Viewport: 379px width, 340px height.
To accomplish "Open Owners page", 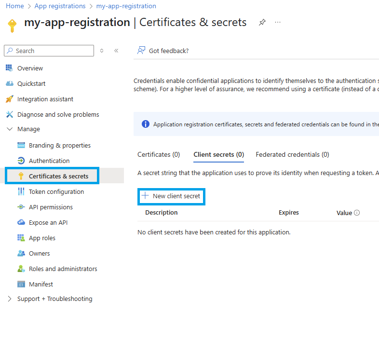I will [40, 253].
